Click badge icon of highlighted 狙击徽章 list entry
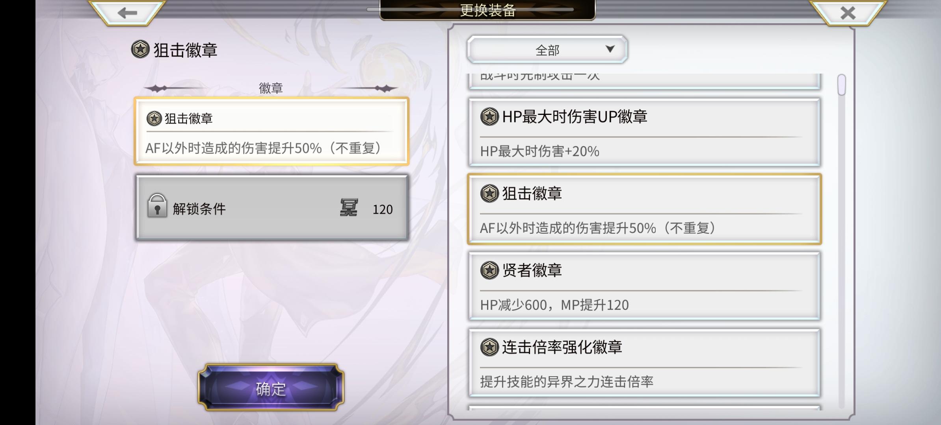Screen dimensions: 941x425 pos(489,194)
